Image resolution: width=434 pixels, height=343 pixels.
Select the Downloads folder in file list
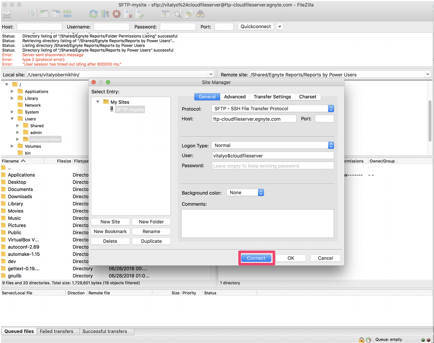[x=20, y=196]
